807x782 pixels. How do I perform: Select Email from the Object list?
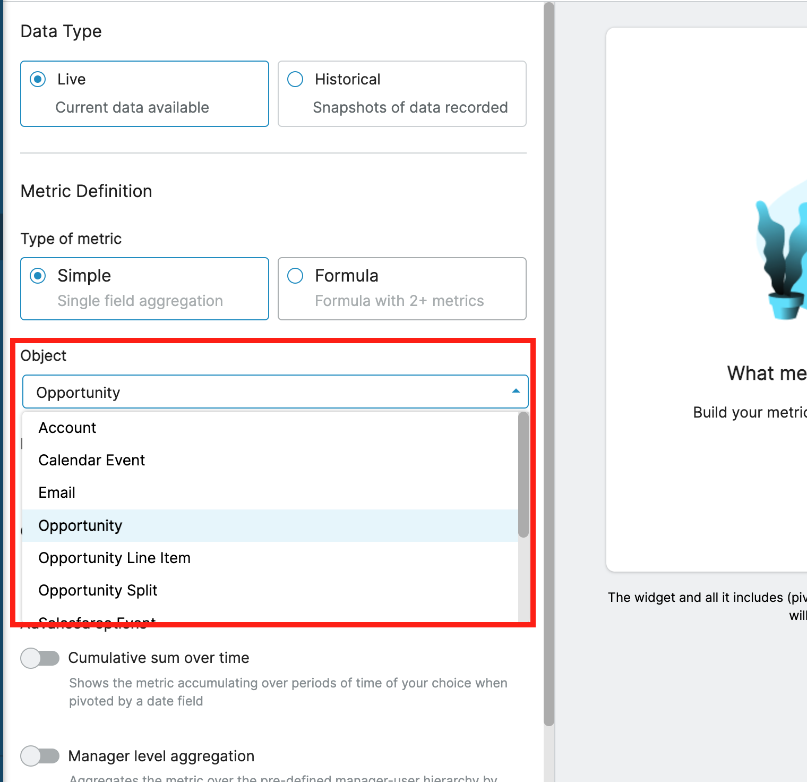(270, 492)
